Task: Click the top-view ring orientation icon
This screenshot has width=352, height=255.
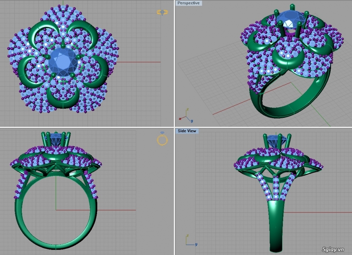Action: (162, 12)
